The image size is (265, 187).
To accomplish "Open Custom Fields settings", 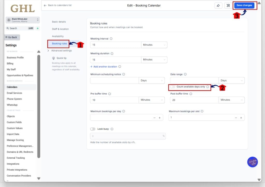I will point(14,122).
